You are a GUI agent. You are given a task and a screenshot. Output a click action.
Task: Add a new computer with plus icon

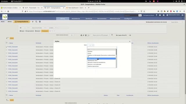33,22
